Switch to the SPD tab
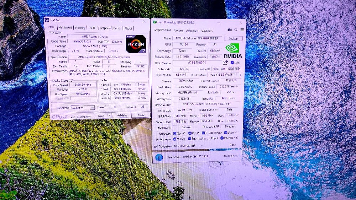Viewport: 356px width, 200px height. [93, 28]
